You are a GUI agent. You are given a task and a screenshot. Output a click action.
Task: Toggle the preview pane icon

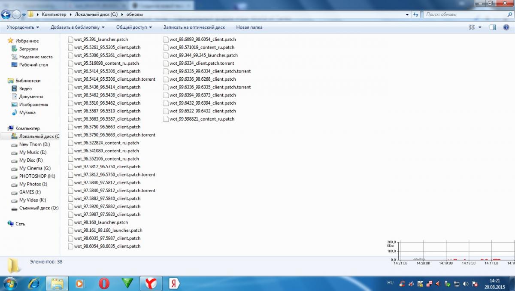point(493,27)
